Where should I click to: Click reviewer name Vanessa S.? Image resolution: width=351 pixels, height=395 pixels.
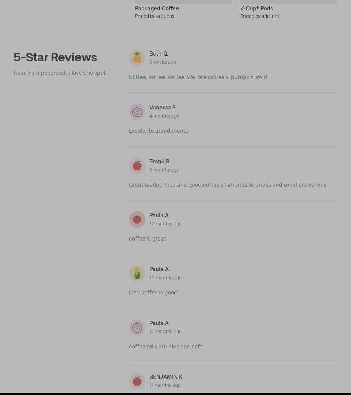[x=163, y=107]
